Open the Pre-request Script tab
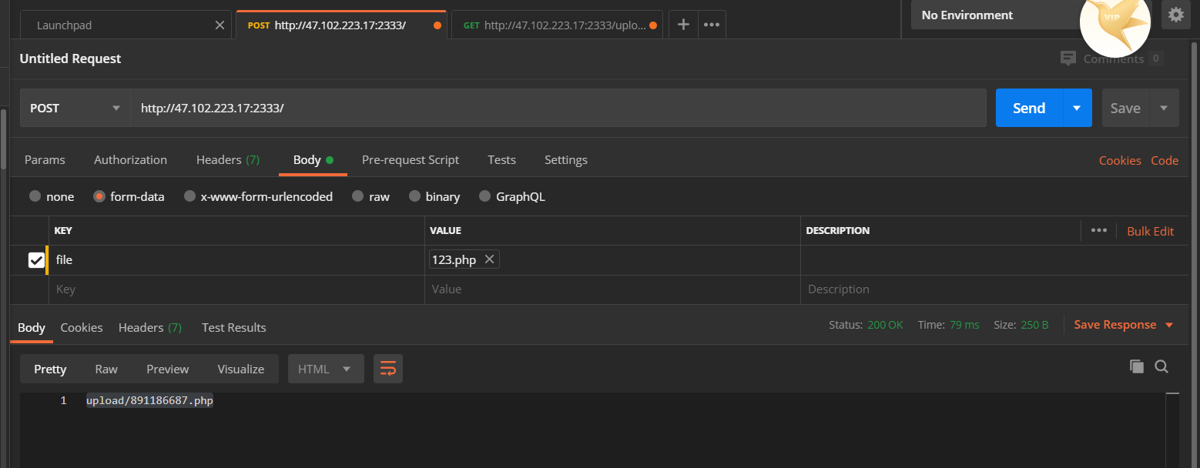The image size is (1200, 468). click(410, 160)
